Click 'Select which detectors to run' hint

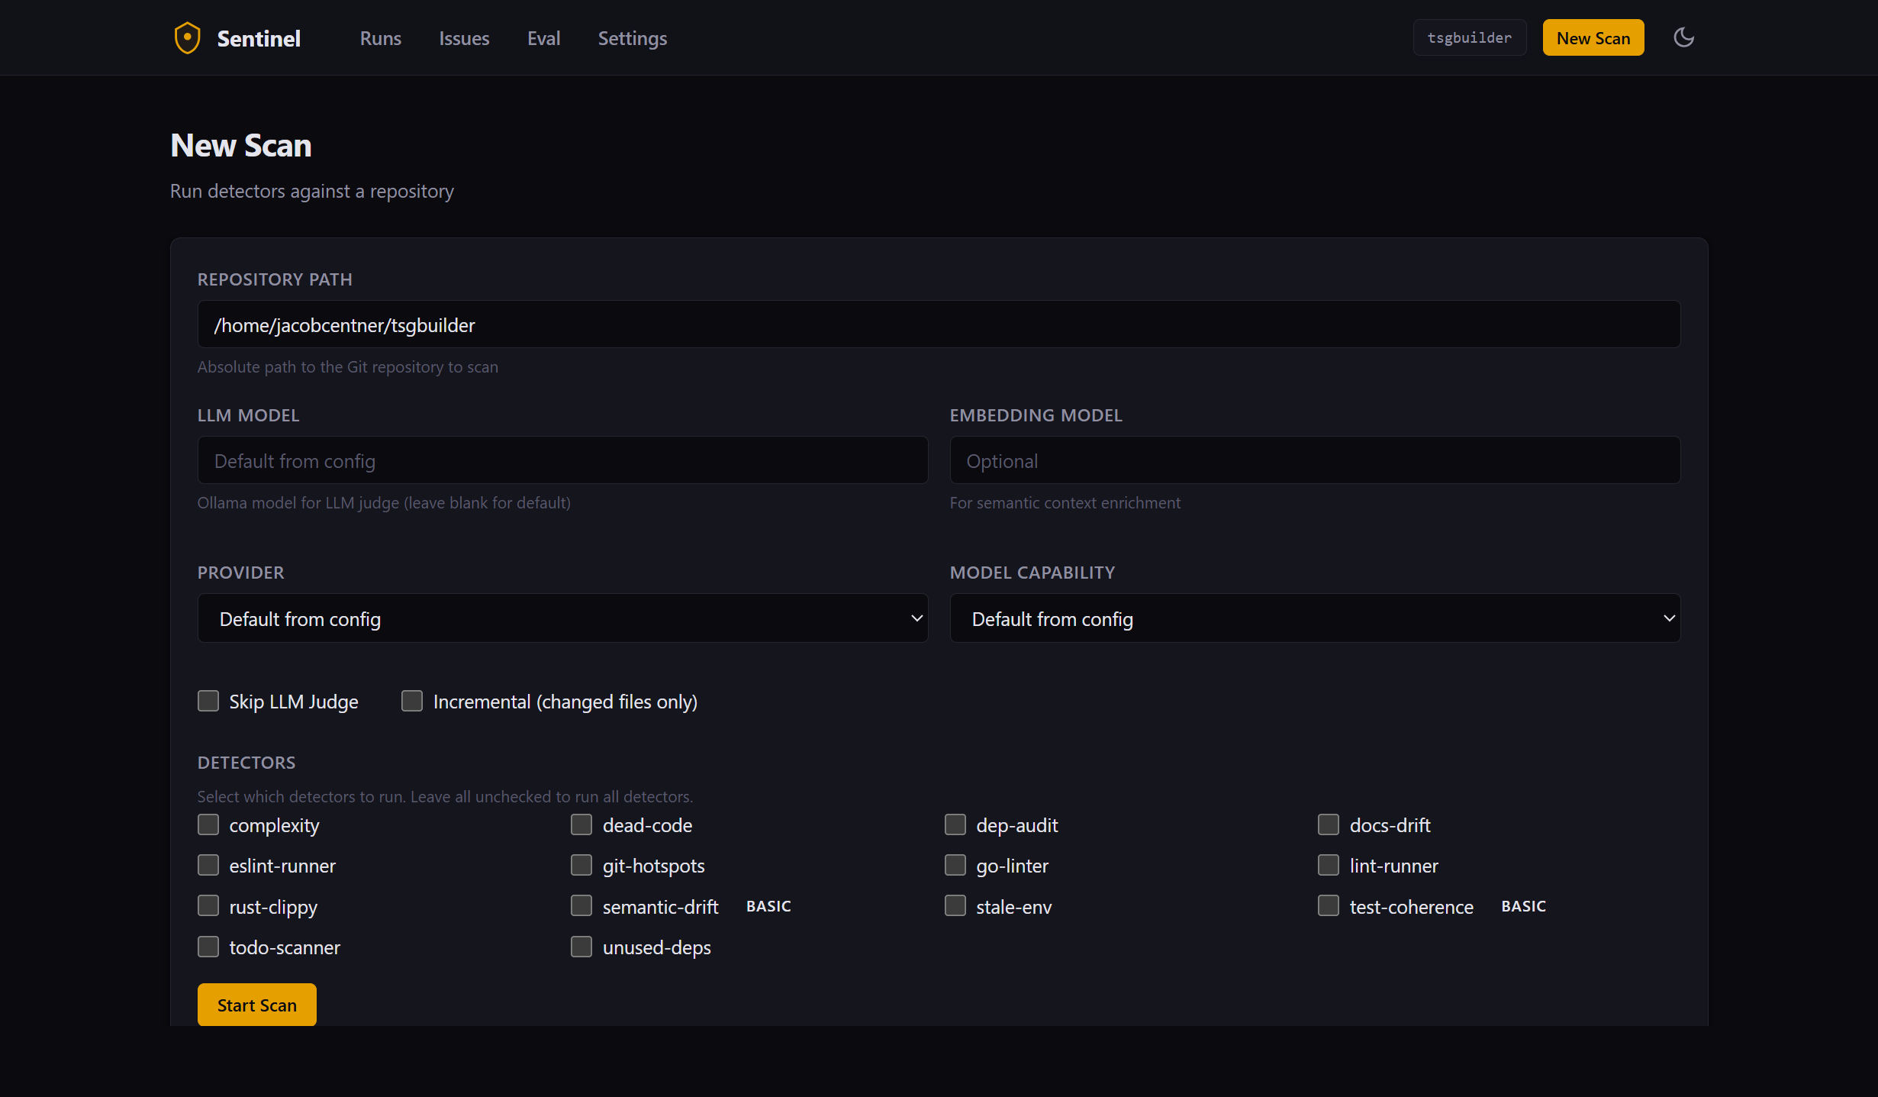445,796
